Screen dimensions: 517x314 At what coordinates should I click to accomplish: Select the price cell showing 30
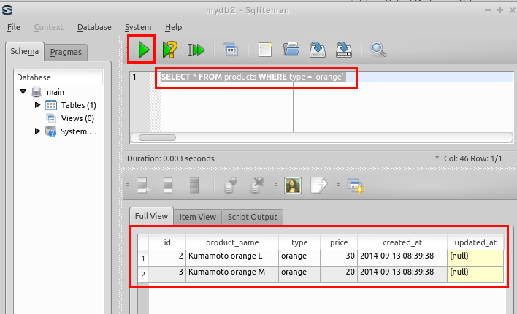(339, 258)
